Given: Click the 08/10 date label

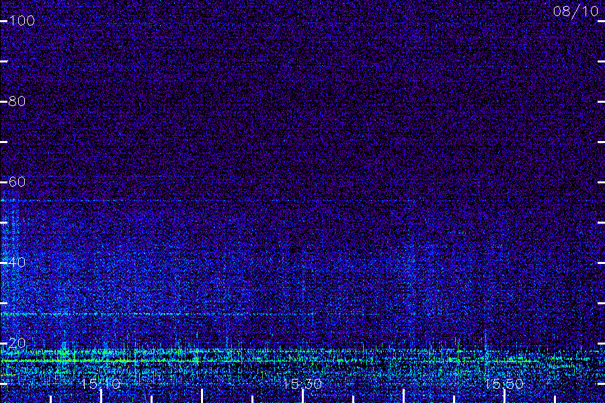Looking at the screenshot, I should click(575, 11).
